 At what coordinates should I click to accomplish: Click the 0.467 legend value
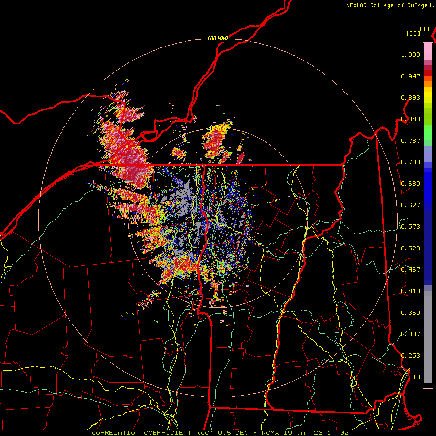(x=410, y=270)
